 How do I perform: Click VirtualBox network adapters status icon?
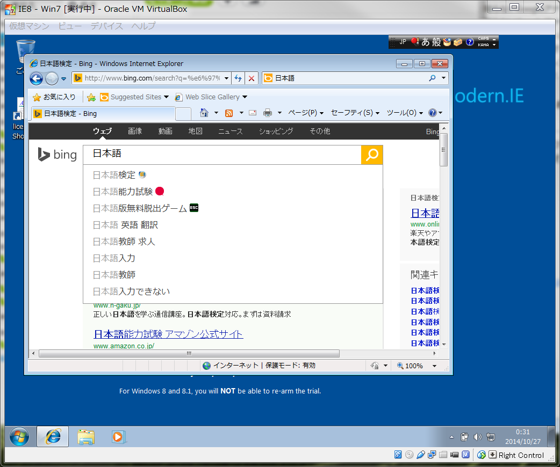pyautogui.click(x=432, y=455)
